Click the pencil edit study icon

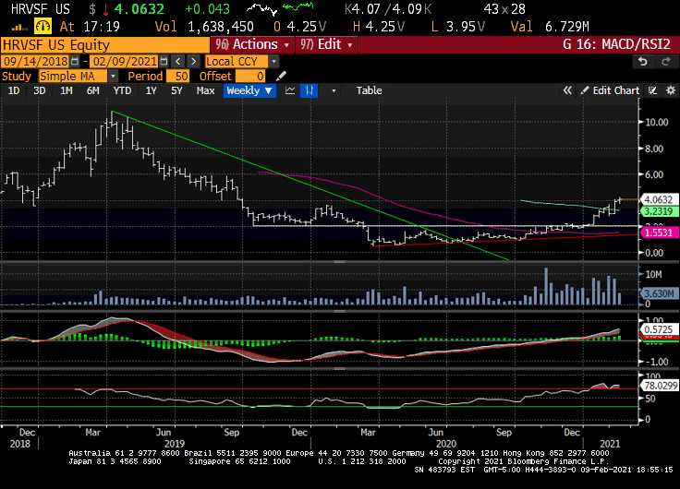pos(281,77)
